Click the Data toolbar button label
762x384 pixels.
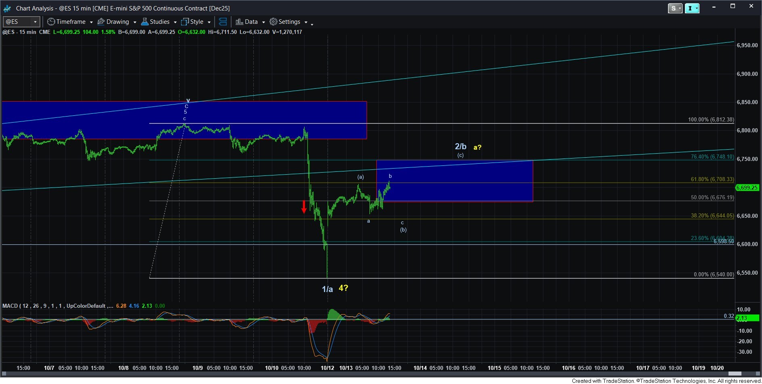click(x=251, y=22)
